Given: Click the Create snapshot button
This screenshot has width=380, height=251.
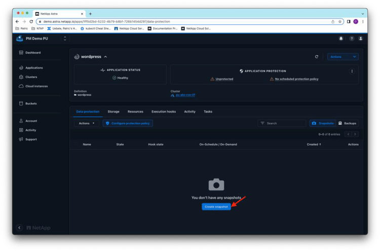Looking at the screenshot, I should point(216,206).
